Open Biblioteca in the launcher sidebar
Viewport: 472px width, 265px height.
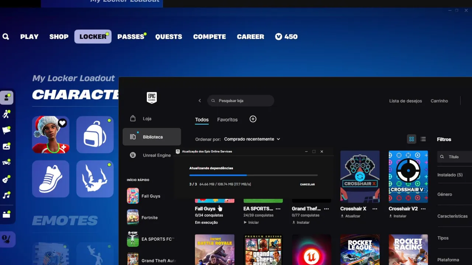152,137
